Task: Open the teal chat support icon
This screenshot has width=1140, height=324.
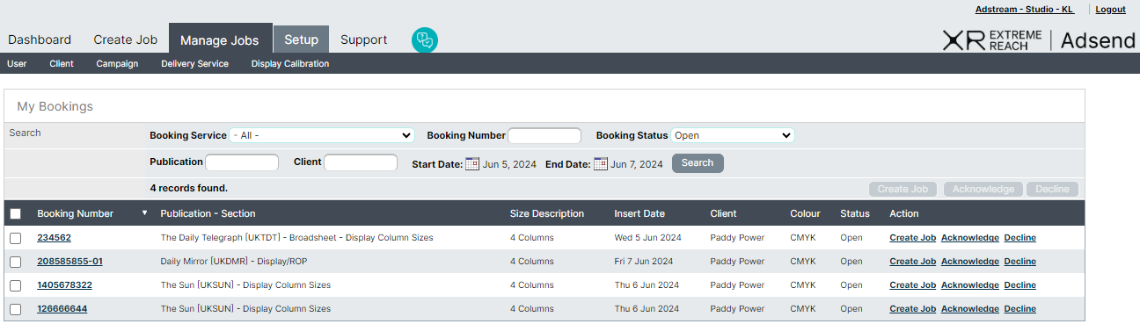Action: click(x=425, y=40)
